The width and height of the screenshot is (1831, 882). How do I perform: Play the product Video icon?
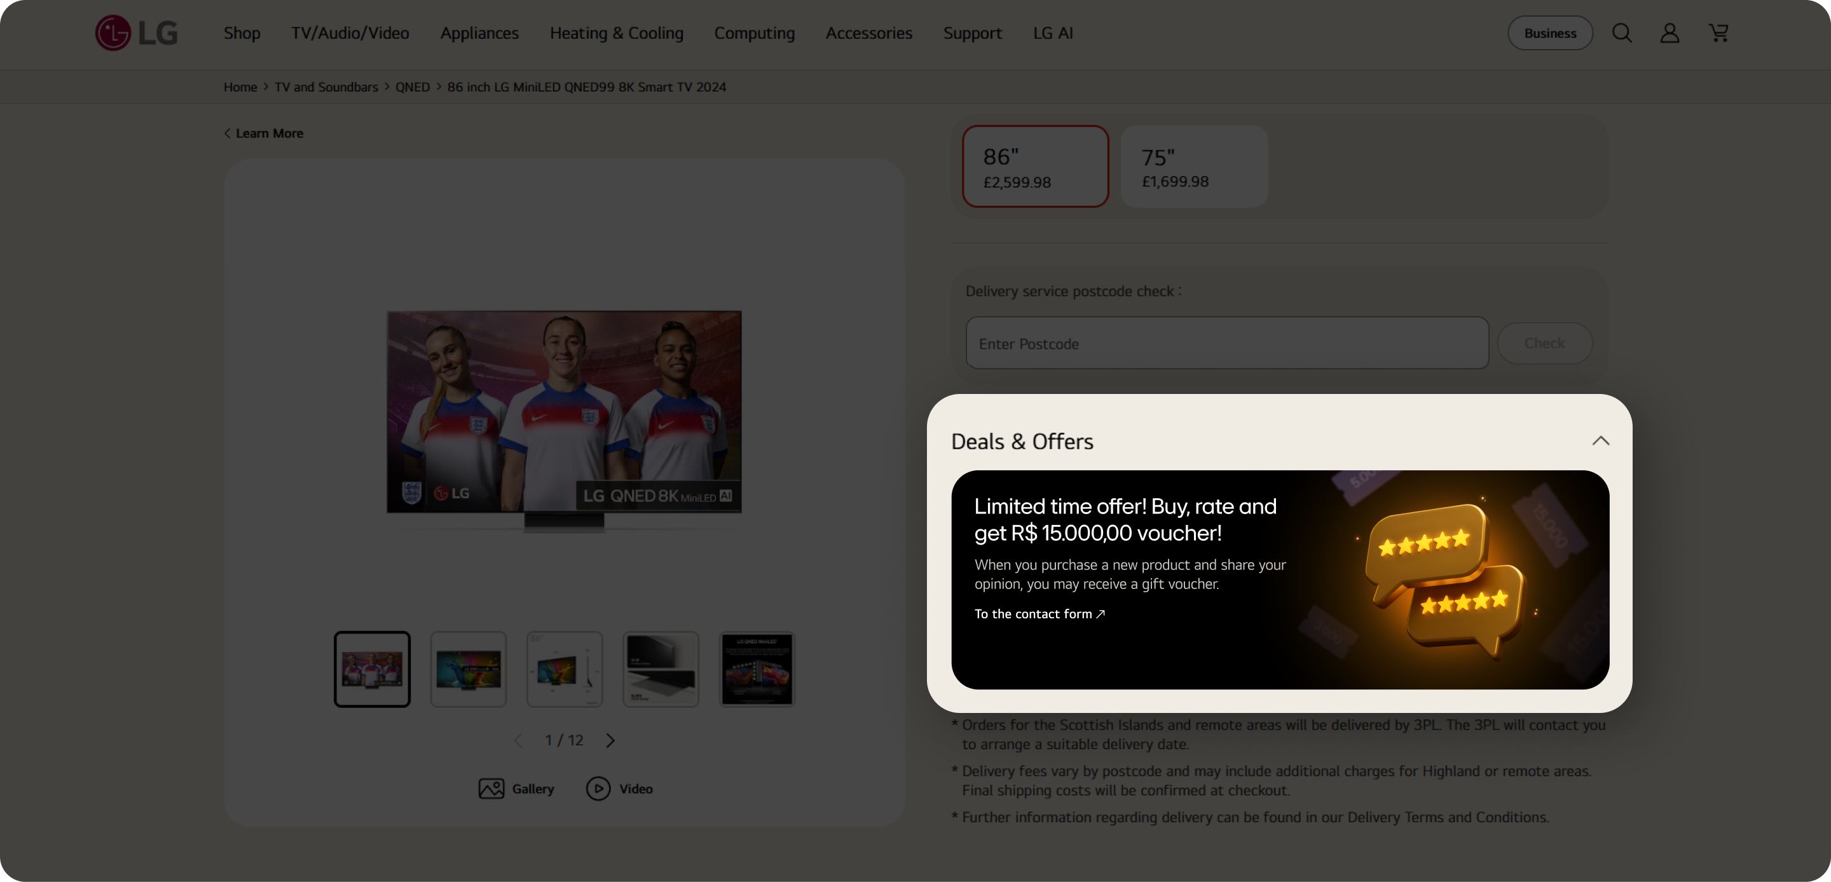(598, 788)
